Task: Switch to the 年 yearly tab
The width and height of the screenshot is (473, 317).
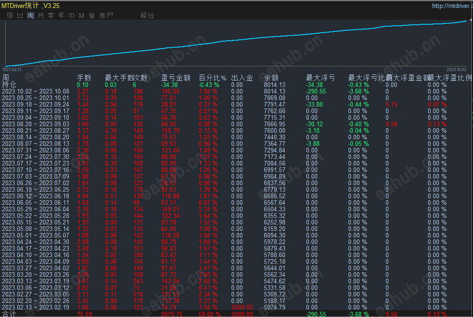Action: [61, 15]
